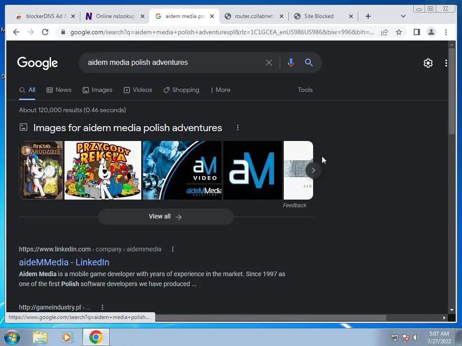
Task: Open large aM logo thumbnail
Action: click(x=253, y=170)
